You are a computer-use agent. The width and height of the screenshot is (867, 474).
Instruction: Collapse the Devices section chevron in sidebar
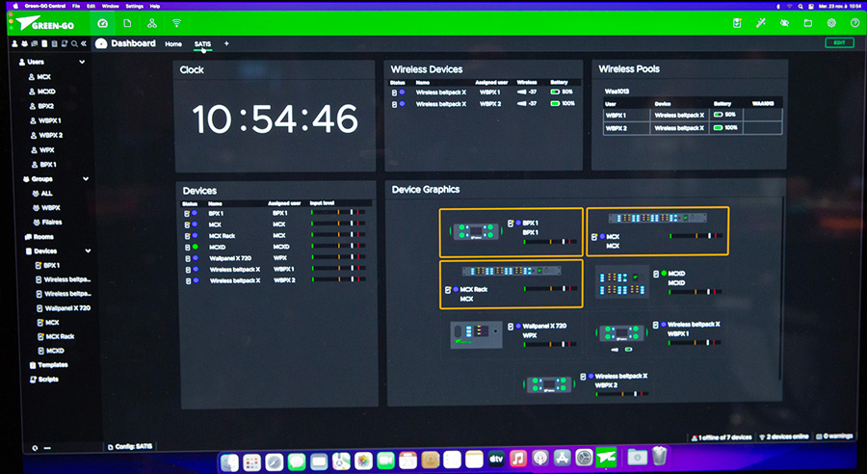88,251
